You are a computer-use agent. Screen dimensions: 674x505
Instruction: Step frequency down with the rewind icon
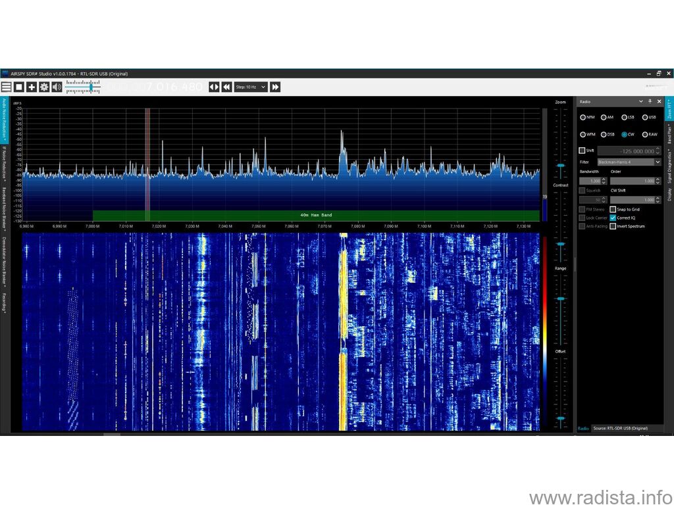point(227,87)
